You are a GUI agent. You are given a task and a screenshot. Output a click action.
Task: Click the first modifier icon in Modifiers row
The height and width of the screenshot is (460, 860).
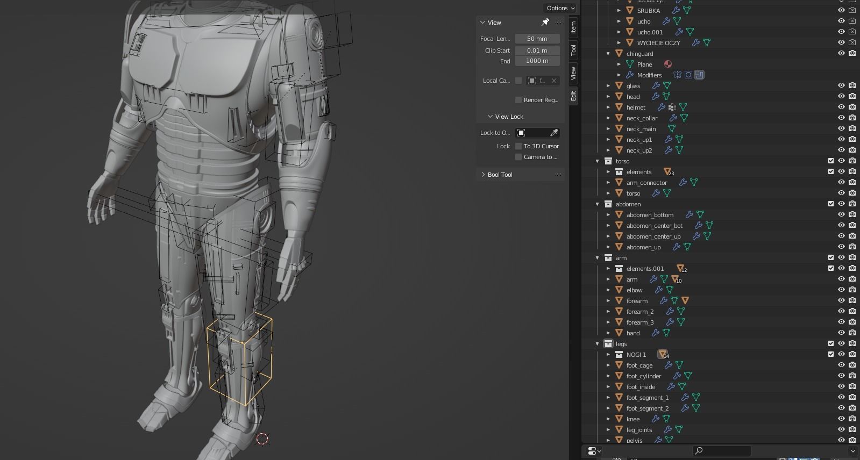coord(678,75)
